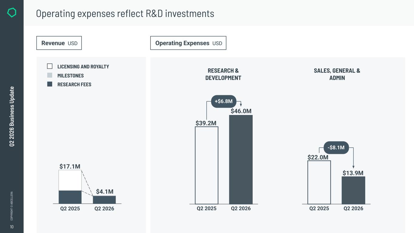Click the page number 10
Screen dimensions: 414x233
(12, 227)
